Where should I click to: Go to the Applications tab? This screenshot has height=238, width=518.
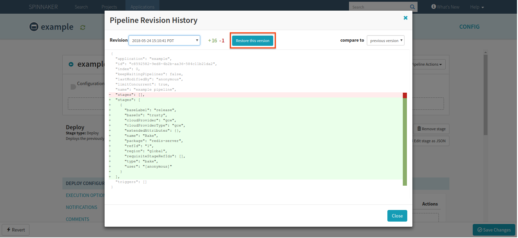[143, 7]
